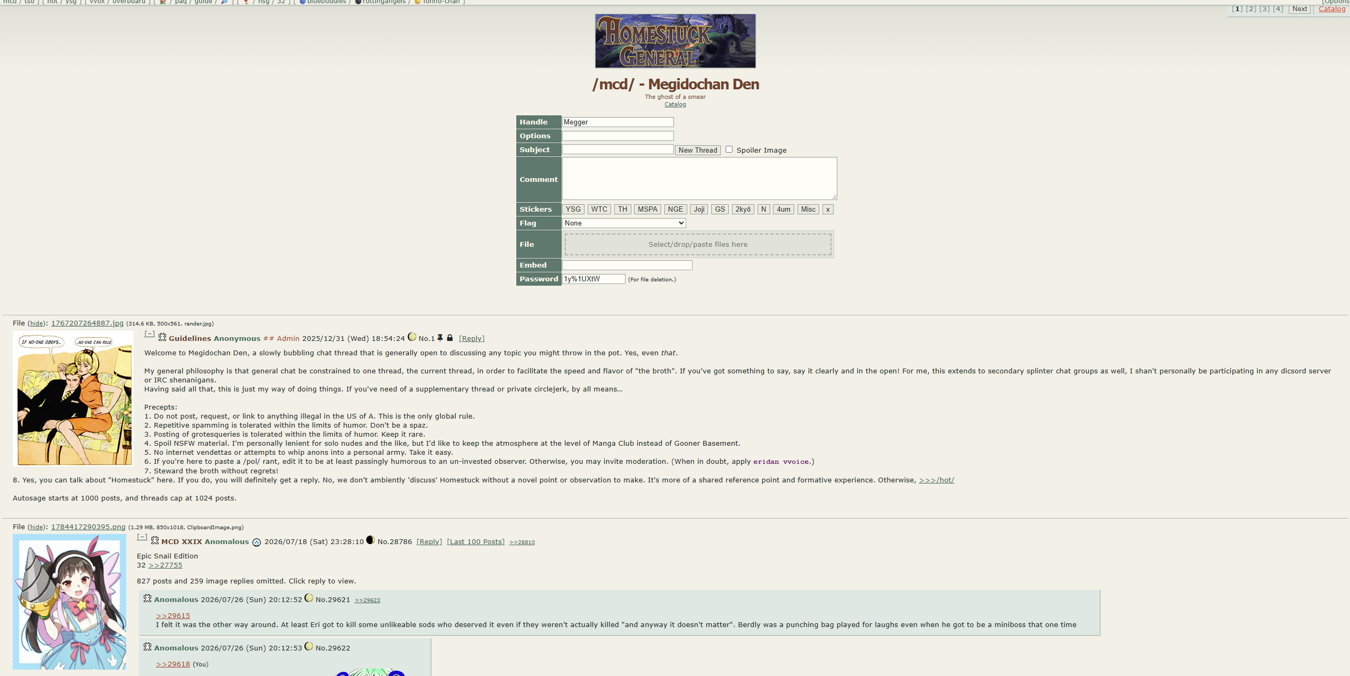
Task: Submit with the New Thread button
Action: [698, 150]
